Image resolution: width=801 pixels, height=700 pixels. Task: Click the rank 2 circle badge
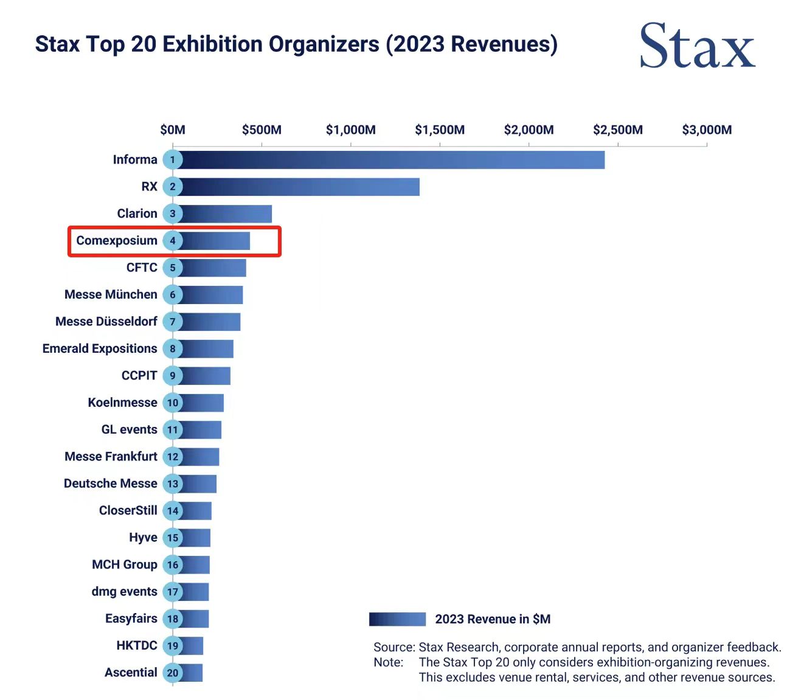[173, 187]
